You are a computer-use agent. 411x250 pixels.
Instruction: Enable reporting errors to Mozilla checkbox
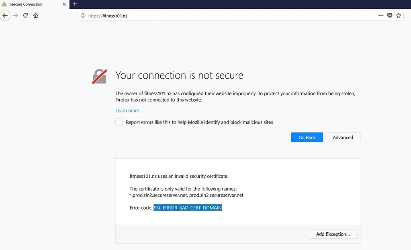119,122
